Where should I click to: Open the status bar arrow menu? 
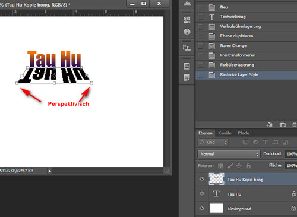pyautogui.click(x=50, y=171)
